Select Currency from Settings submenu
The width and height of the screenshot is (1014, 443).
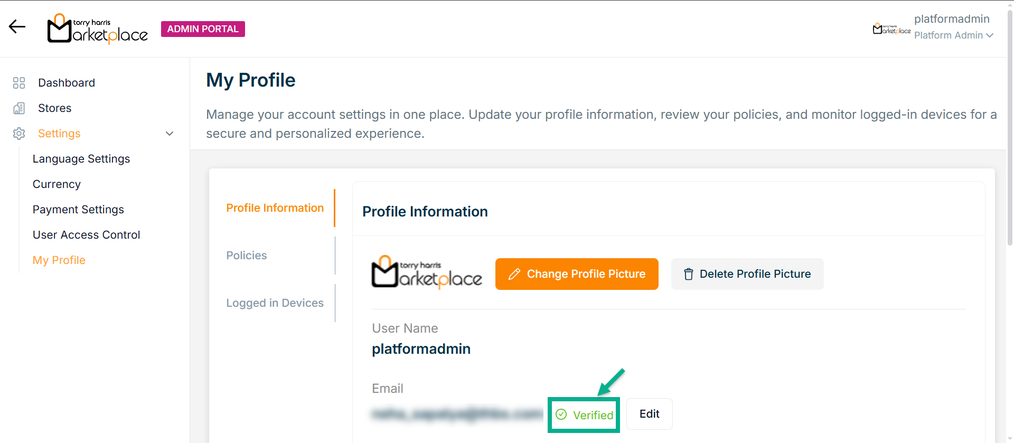57,184
